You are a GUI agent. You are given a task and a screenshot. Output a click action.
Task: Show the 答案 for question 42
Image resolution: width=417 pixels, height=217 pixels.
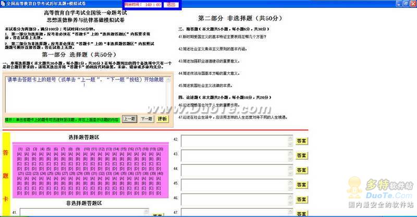pyautogui.click(x=301, y=141)
